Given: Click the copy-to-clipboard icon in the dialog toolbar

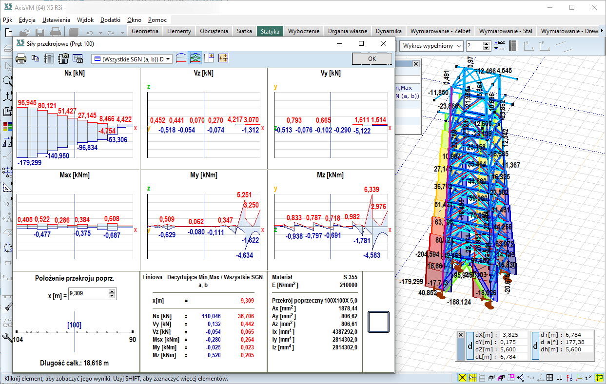Looking at the screenshot, I should click(35, 58).
